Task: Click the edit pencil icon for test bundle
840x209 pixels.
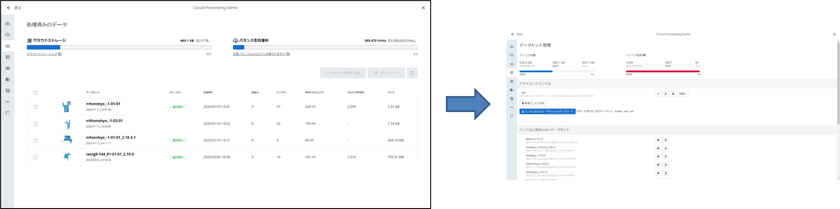Action: [666, 94]
